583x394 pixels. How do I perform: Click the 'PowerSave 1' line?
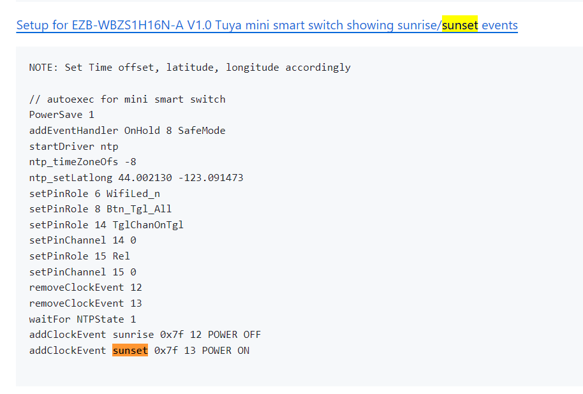click(x=62, y=115)
